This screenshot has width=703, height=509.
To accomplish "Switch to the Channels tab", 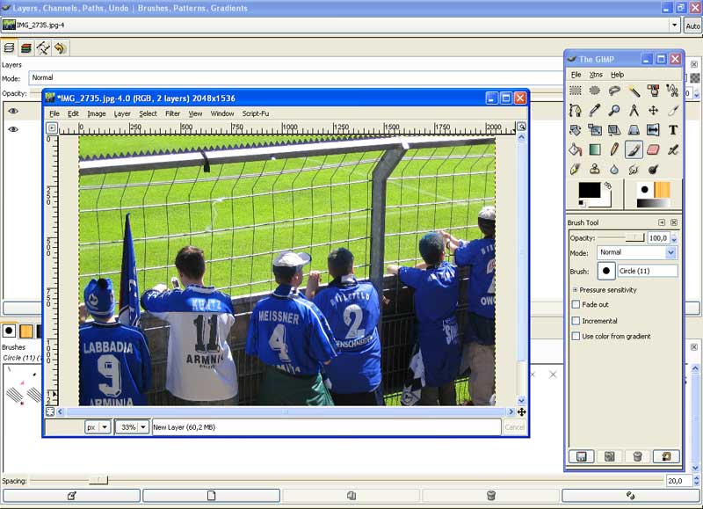I will (x=26, y=48).
